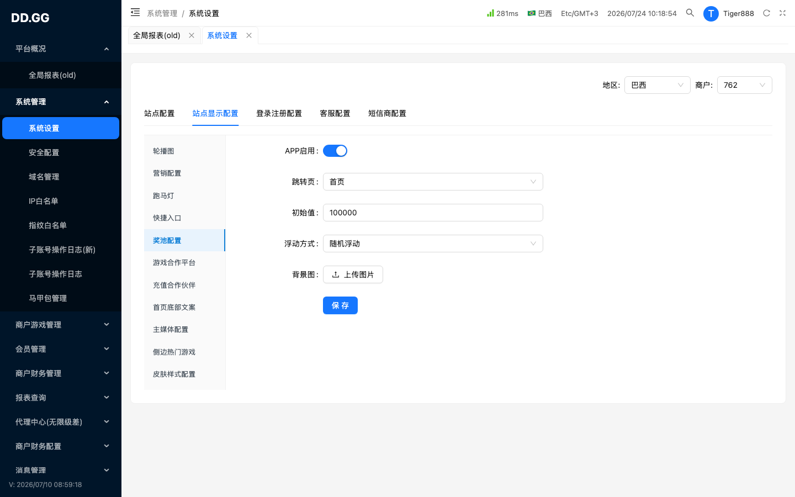Click the 保存 button
The image size is (795, 497).
click(340, 305)
